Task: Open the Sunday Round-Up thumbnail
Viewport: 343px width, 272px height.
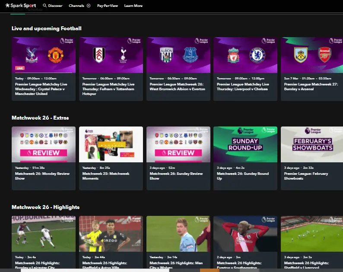Action: point(245,144)
